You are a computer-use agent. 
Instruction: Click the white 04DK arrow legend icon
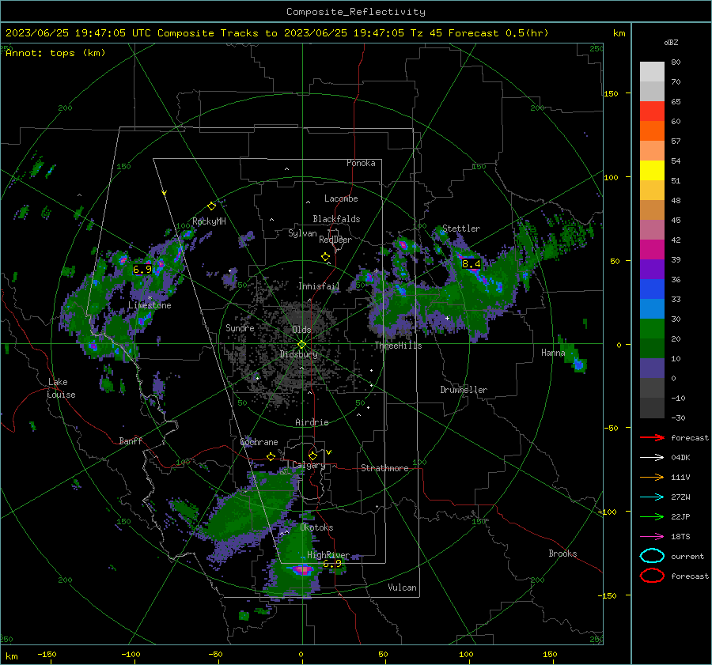652,458
